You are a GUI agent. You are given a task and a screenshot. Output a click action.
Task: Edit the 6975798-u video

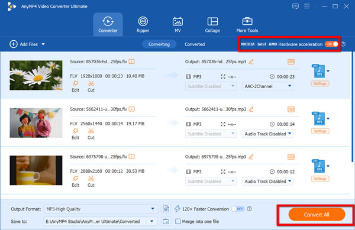(x=75, y=182)
